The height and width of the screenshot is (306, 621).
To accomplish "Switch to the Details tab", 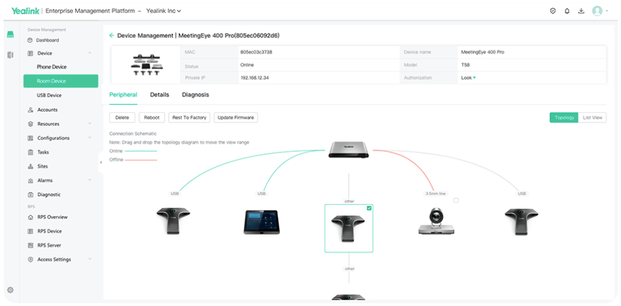I will click(x=160, y=95).
